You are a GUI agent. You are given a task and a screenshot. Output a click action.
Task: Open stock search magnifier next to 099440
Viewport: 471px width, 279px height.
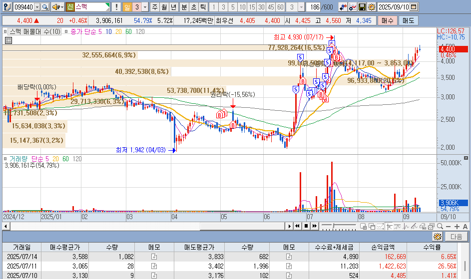click(x=45, y=7)
